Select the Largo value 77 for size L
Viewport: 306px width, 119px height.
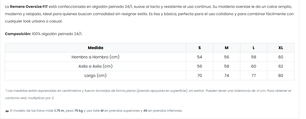click(254, 75)
